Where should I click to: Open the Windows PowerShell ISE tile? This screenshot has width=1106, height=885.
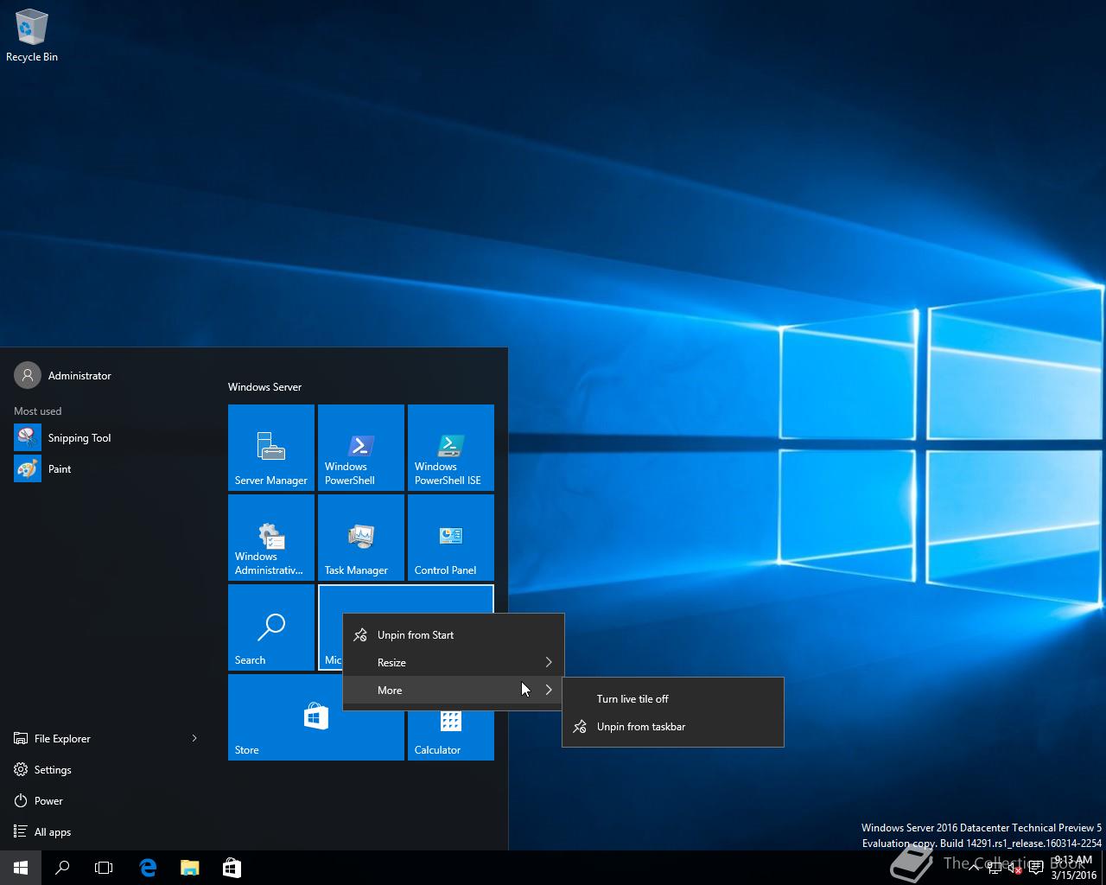(x=451, y=448)
